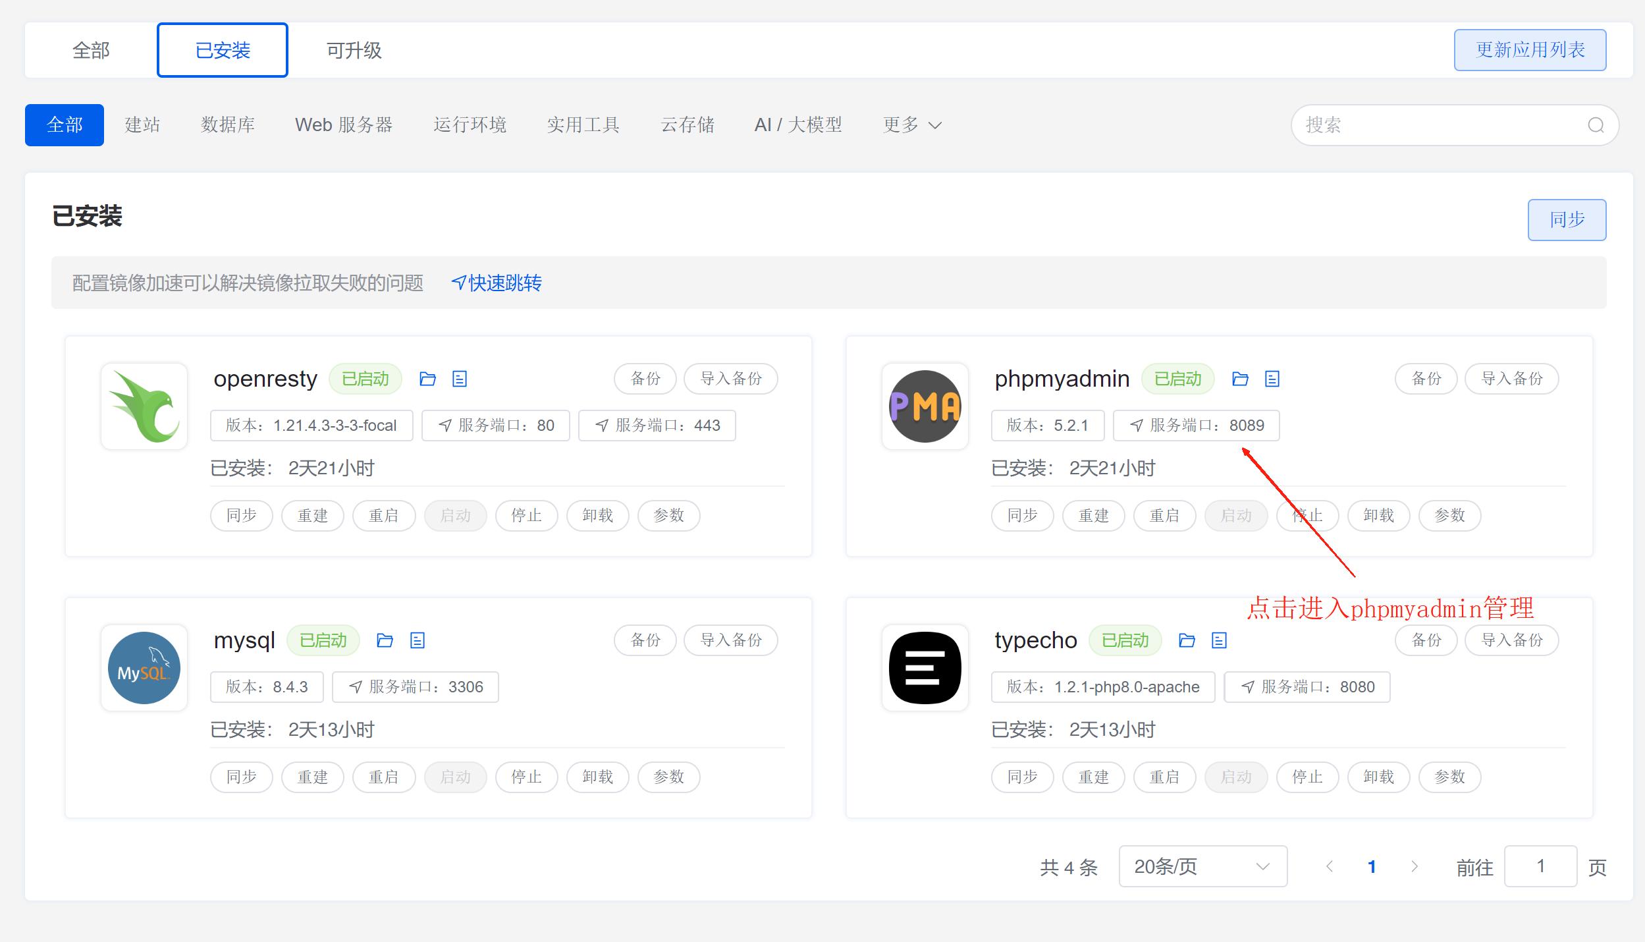
Task: Expand the 更多 category dropdown
Action: coord(912,125)
